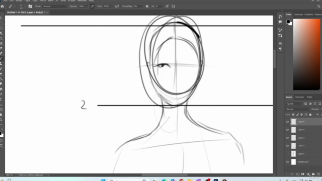Open the brush size preset picker

coord(22,7)
